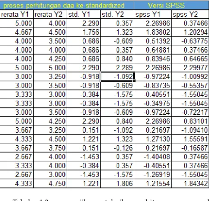Image resolution: width=209 pixels, height=201 pixels.
Task: Select the cell containing 4.667
Action: click(17, 32)
